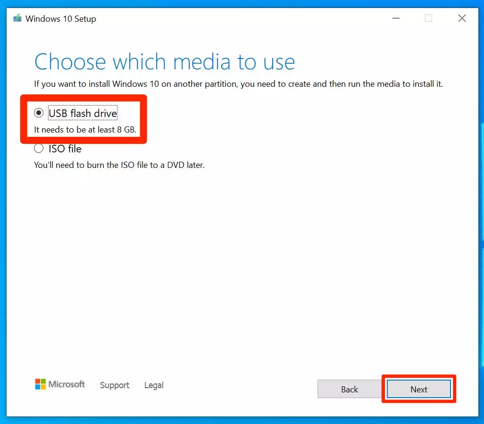
Task: Click the greyed-out maximize button
Action: coord(428,19)
